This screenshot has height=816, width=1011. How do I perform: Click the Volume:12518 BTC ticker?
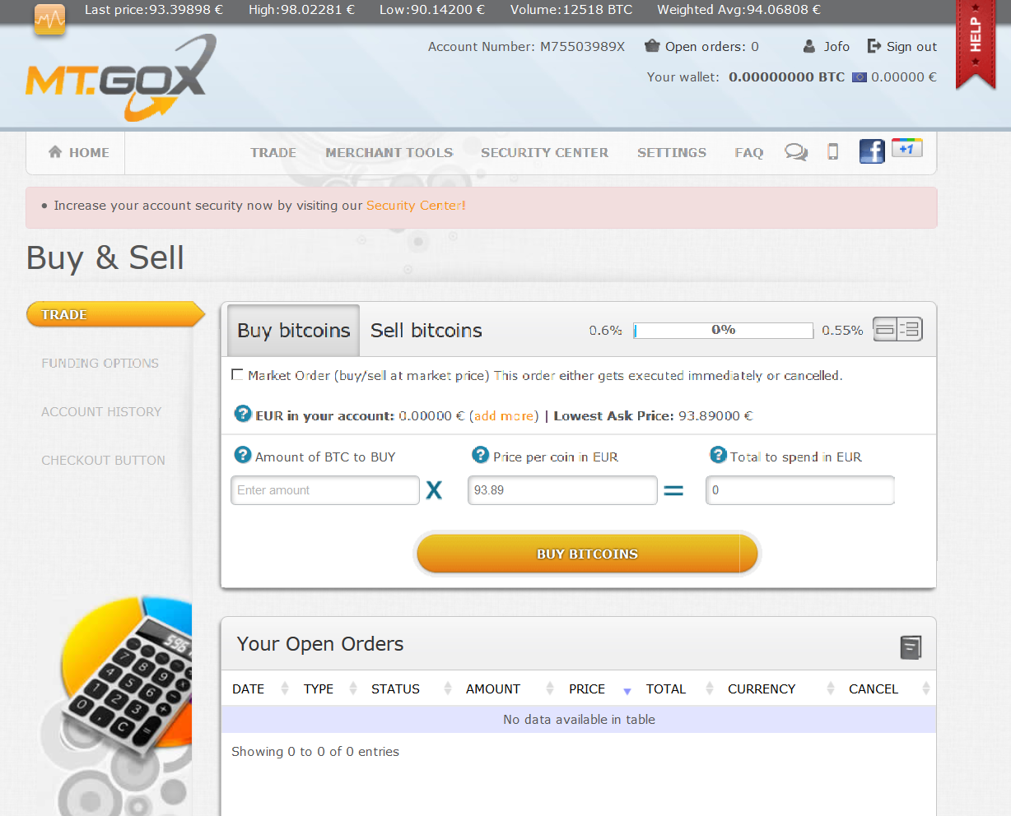coord(571,10)
